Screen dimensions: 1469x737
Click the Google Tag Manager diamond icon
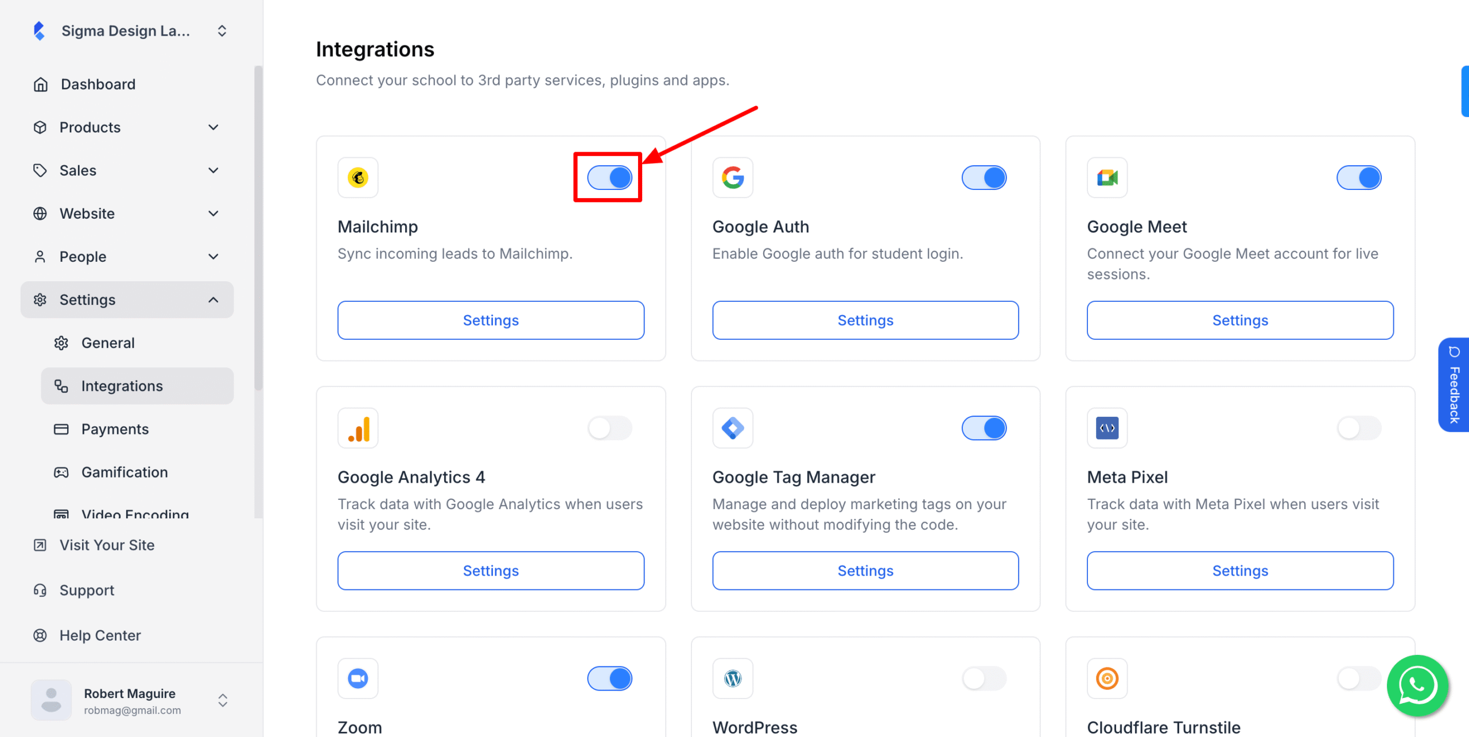click(732, 428)
